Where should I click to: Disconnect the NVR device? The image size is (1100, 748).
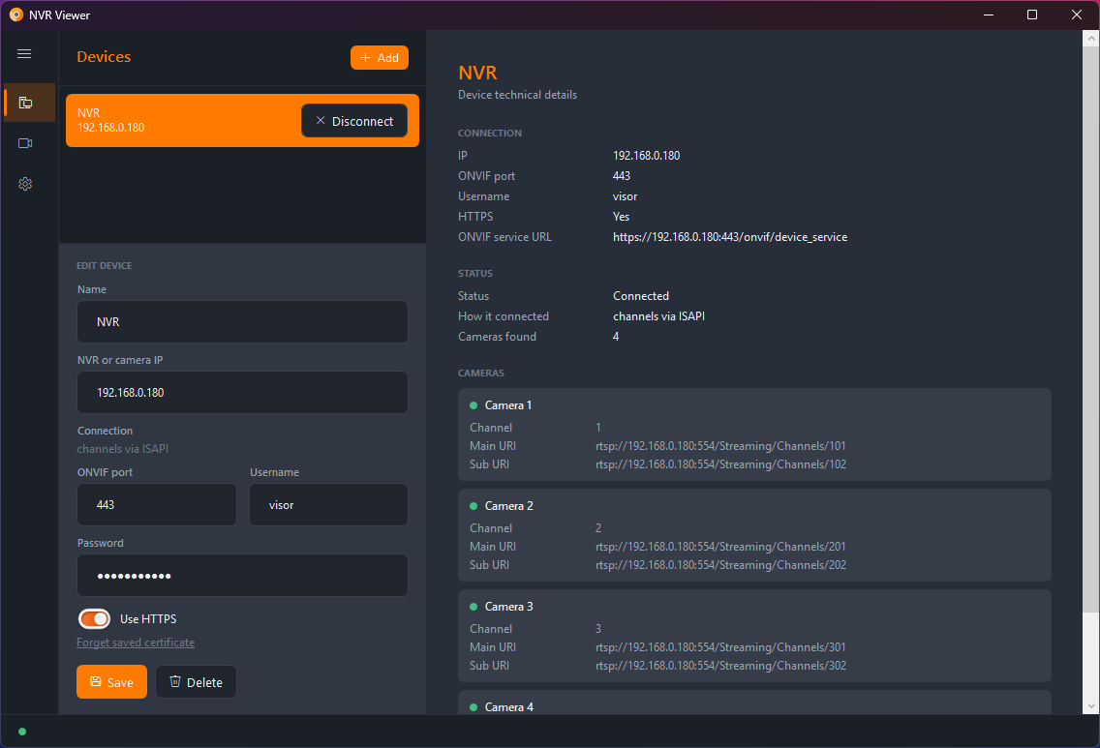click(354, 121)
